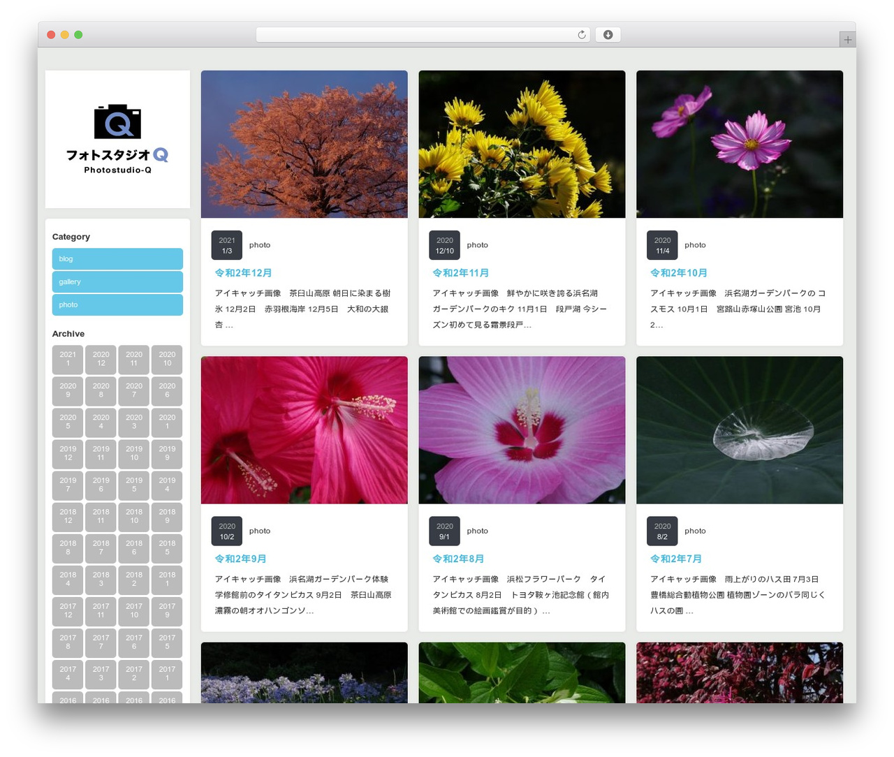Open the 2019 12 archive
Screen dimensions: 894x757
click(x=68, y=453)
